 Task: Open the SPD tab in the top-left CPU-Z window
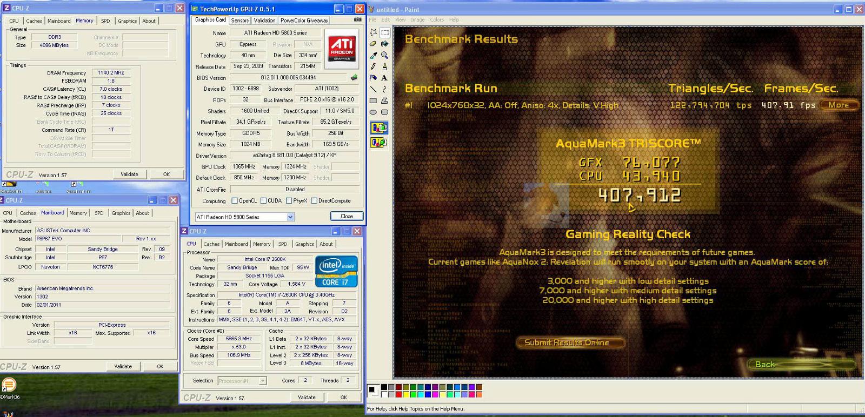click(105, 21)
